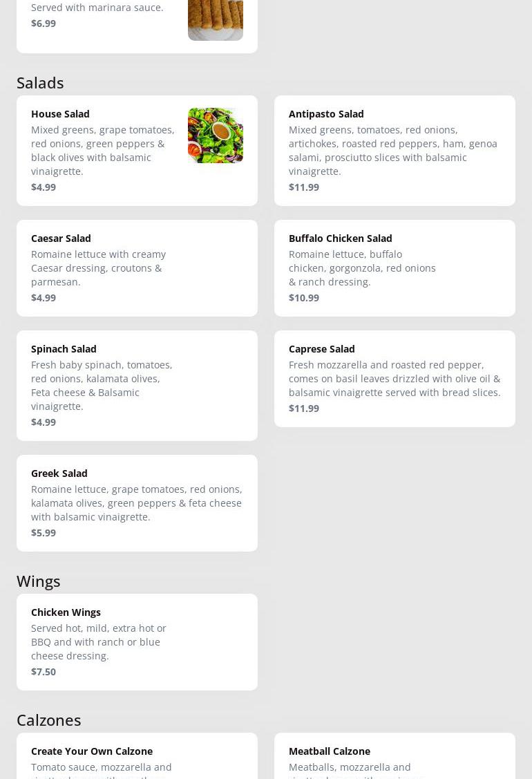Open the House Salad photo thumbnail

click(216, 135)
